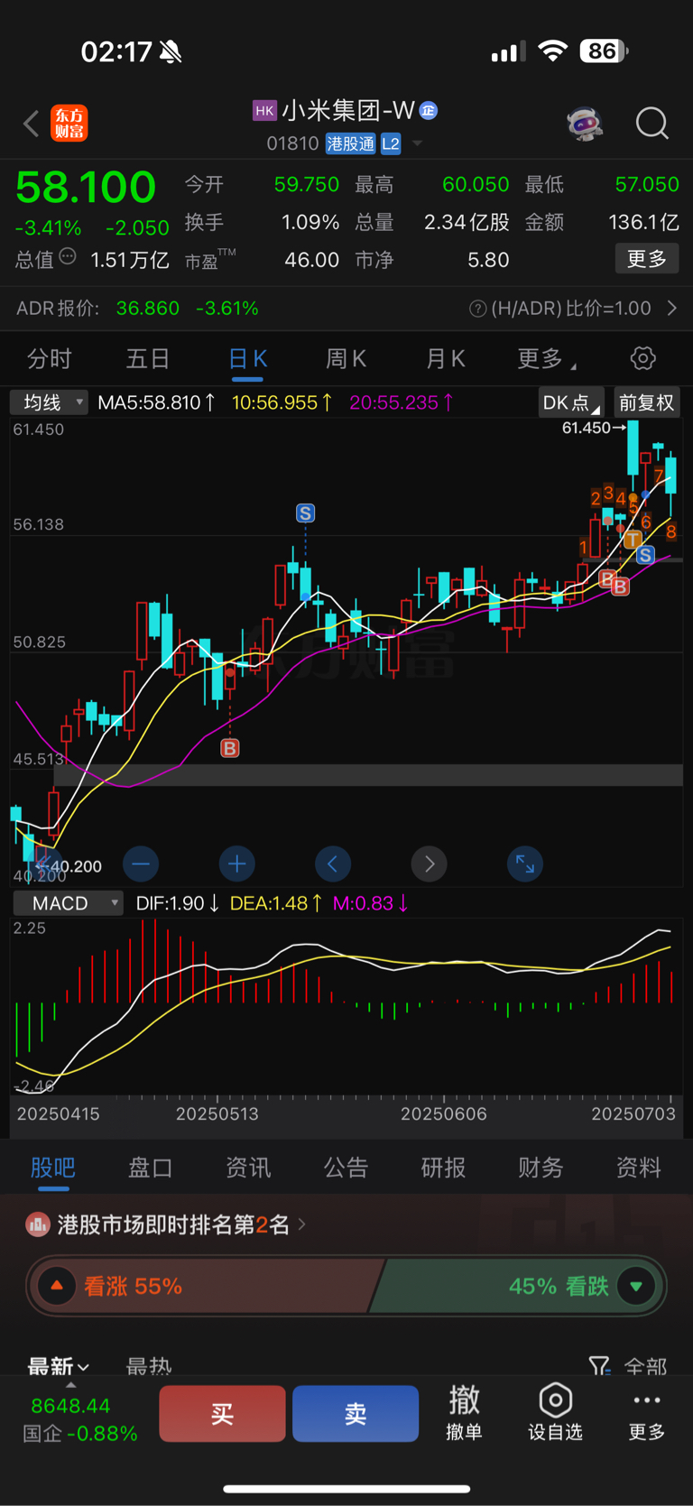
Task: Tap the 企 badge next to stock name
Action: 429,110
